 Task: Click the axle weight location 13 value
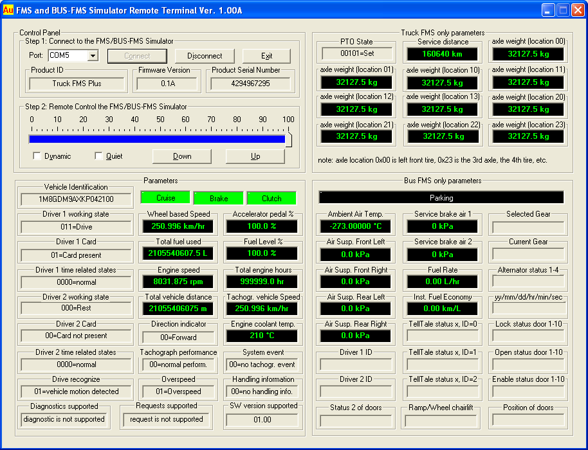coord(442,109)
